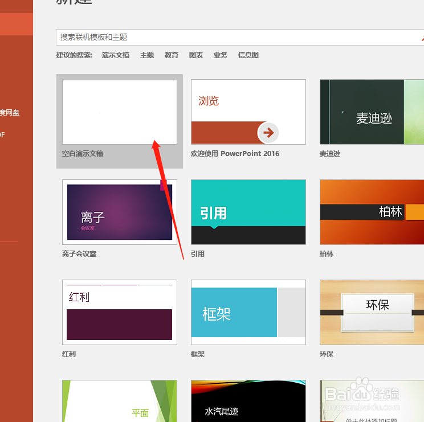This screenshot has width=424, height=422.
Task: Select the 演示文稿 suggested search link
Action: tap(116, 55)
